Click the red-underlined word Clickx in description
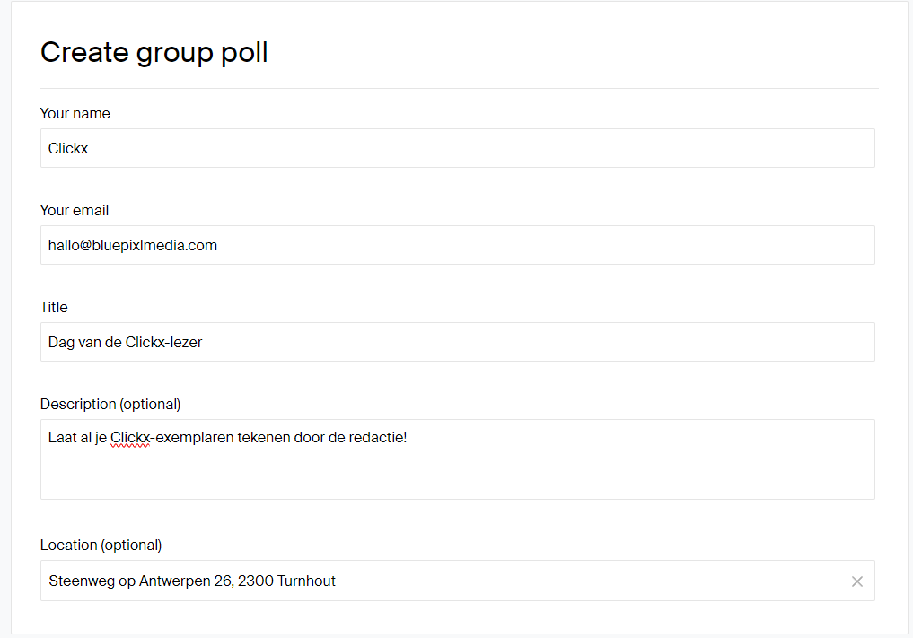Screen dimensions: 913x638 pos(130,438)
